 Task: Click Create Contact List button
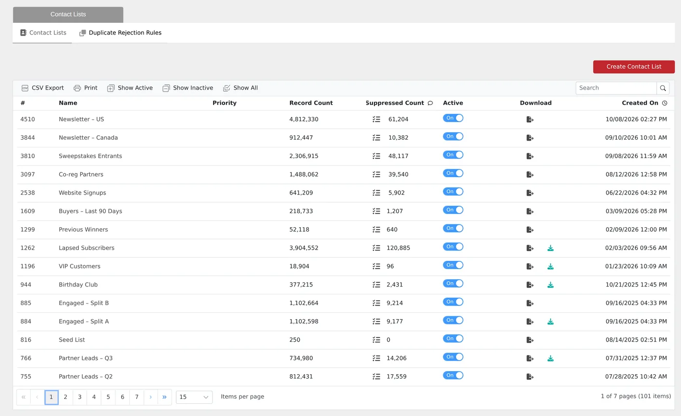point(634,67)
